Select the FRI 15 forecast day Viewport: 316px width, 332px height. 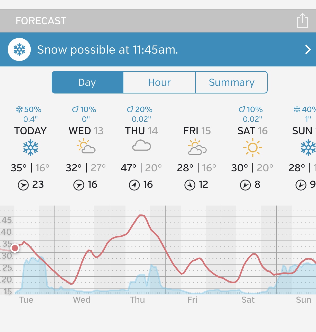pyautogui.click(x=197, y=131)
